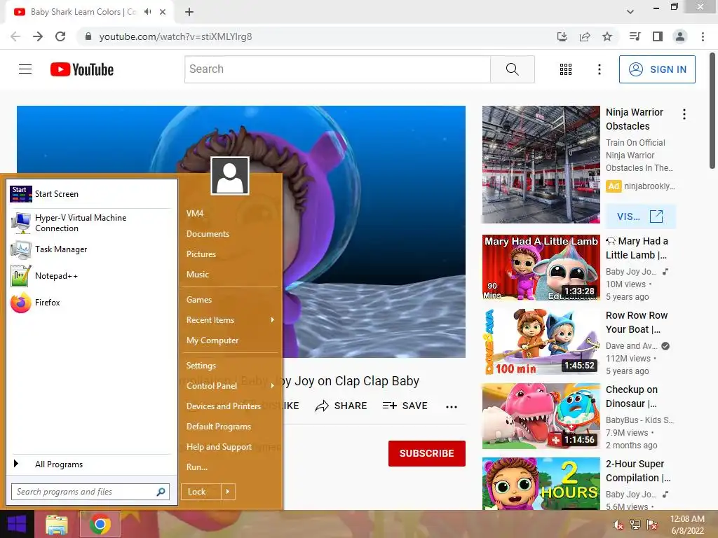Open Checkup on Dinosaur video thumbnail
This screenshot has width=718, height=538.
click(x=541, y=416)
